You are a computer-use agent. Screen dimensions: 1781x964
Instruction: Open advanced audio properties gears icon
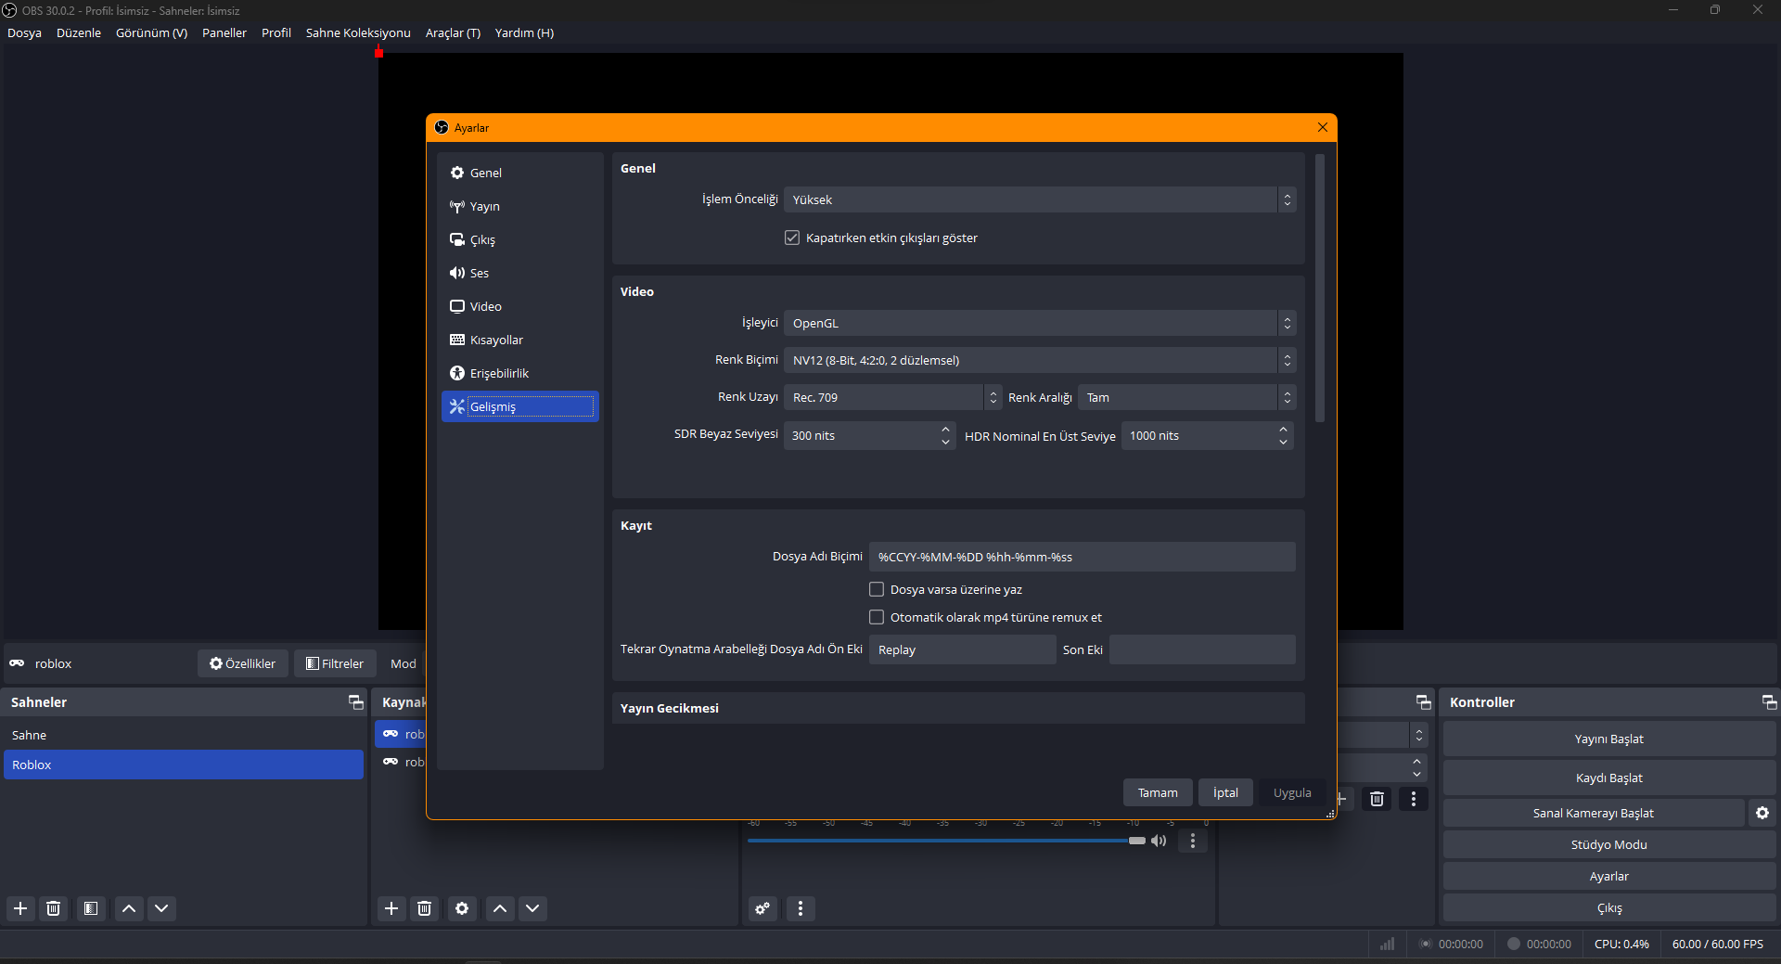point(762,908)
